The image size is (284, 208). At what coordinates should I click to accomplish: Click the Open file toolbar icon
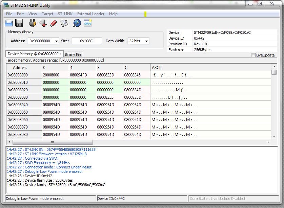[x=9, y=23]
